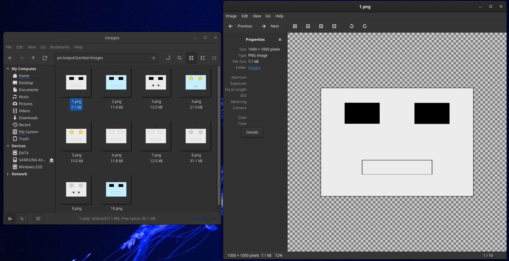Screen dimensions: 509x261
Task: Open Trash in the sidebar
Action: [24, 139]
